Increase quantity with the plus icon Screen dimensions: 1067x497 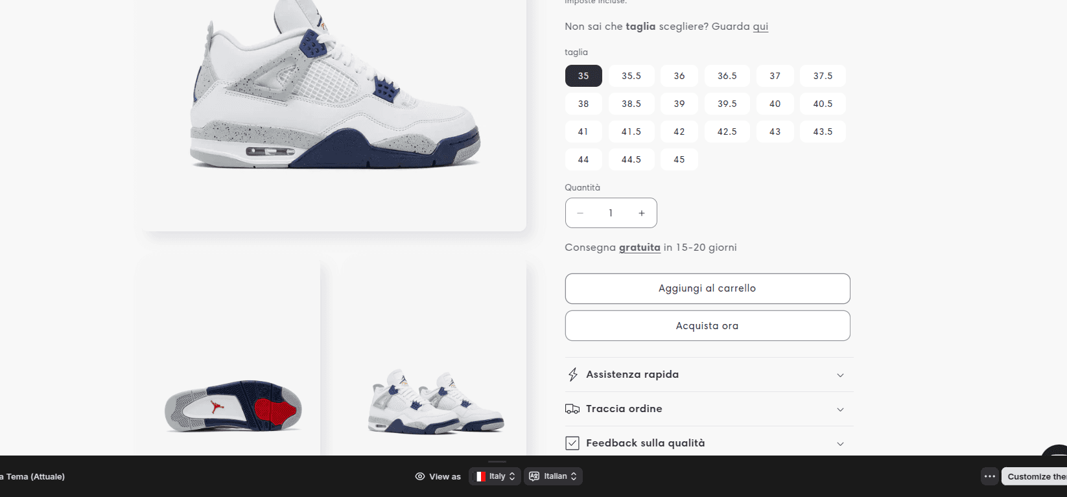pyautogui.click(x=642, y=213)
